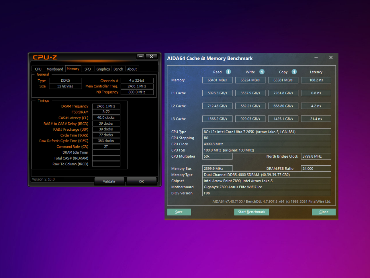
Task: Click the BIOS Version F9b field
Action: tap(267, 193)
